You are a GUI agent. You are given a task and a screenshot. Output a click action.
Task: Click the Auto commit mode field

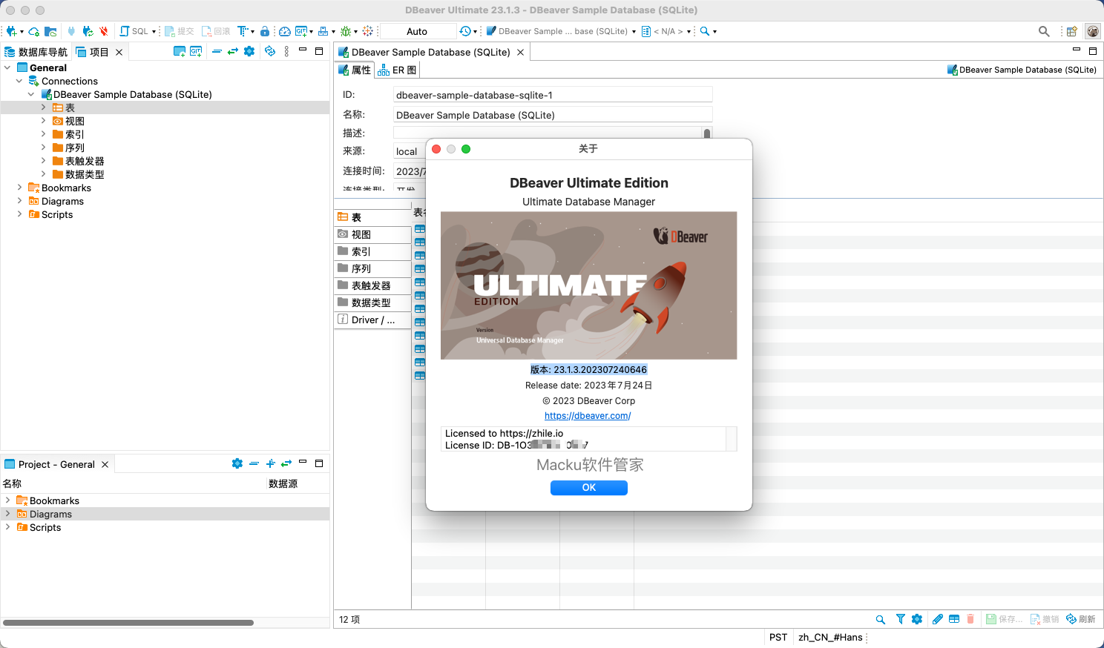point(418,31)
